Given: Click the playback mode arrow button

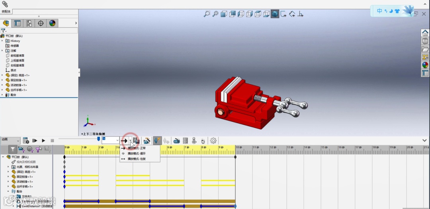Looking at the screenshot, I should pyautogui.click(x=125, y=141).
